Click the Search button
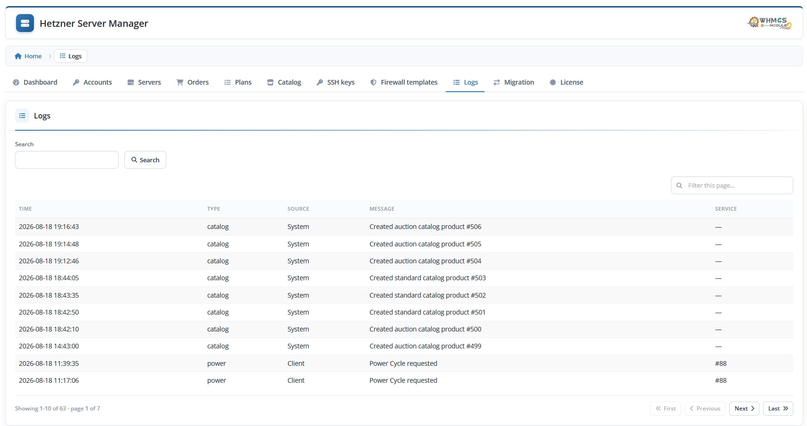Screen dimensions: 807x426 point(145,160)
